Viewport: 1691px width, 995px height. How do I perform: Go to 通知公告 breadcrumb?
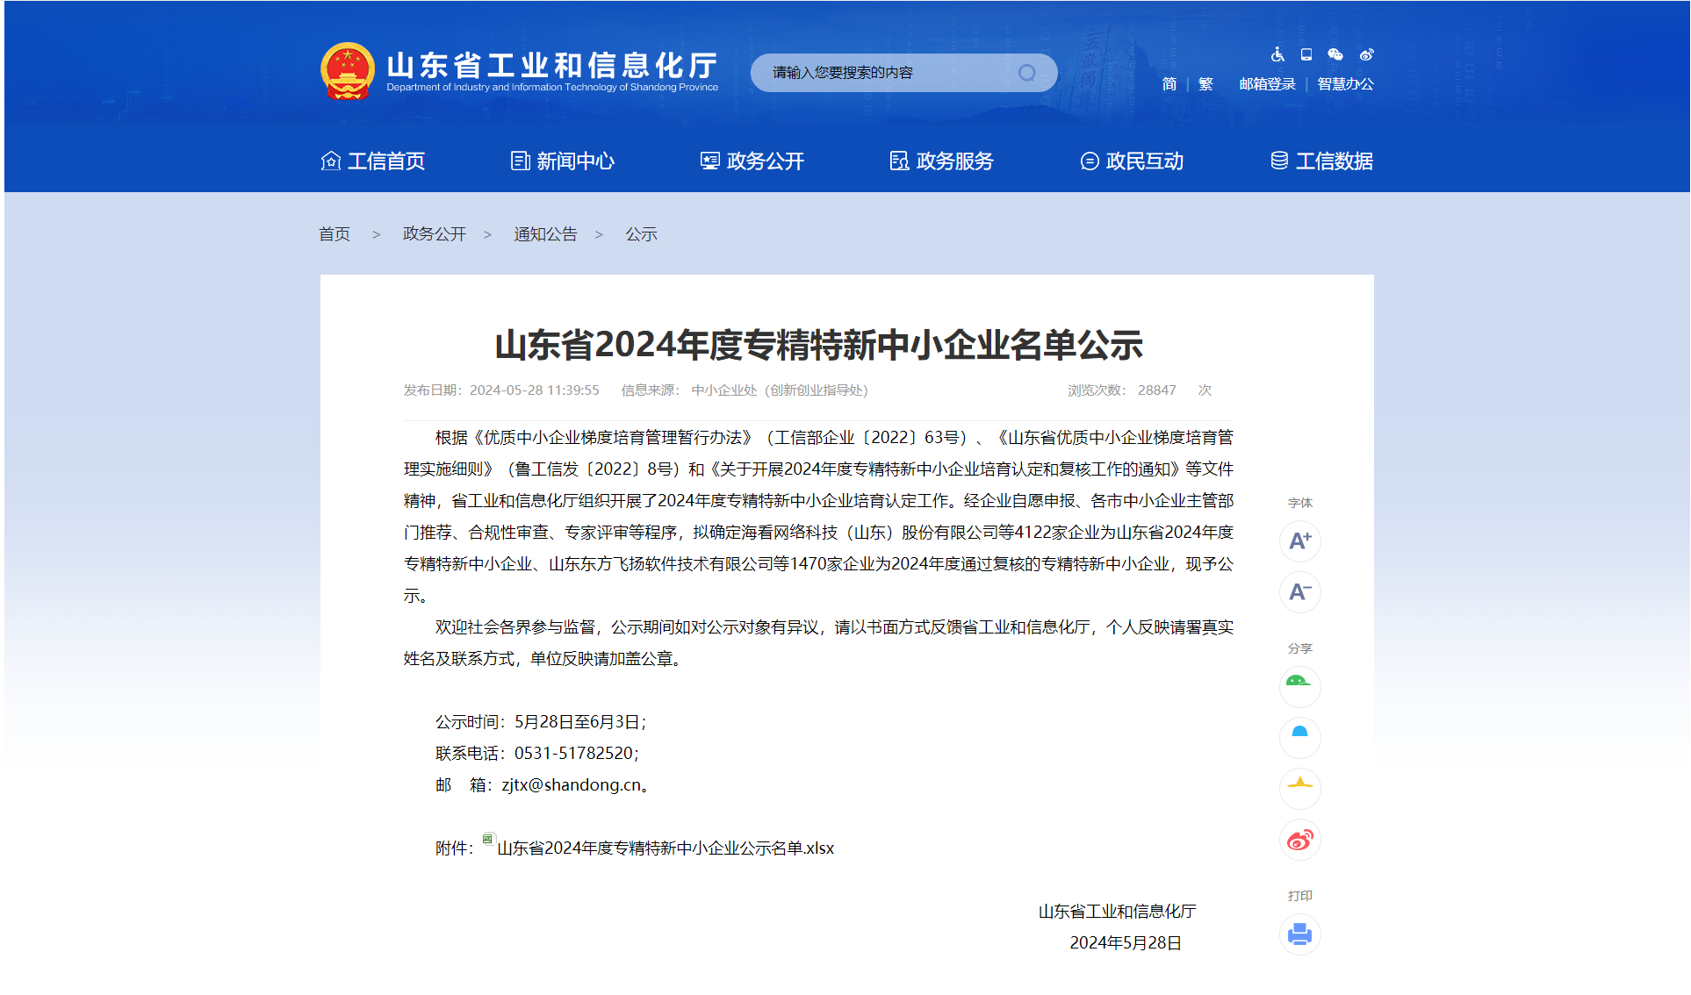pyautogui.click(x=545, y=234)
